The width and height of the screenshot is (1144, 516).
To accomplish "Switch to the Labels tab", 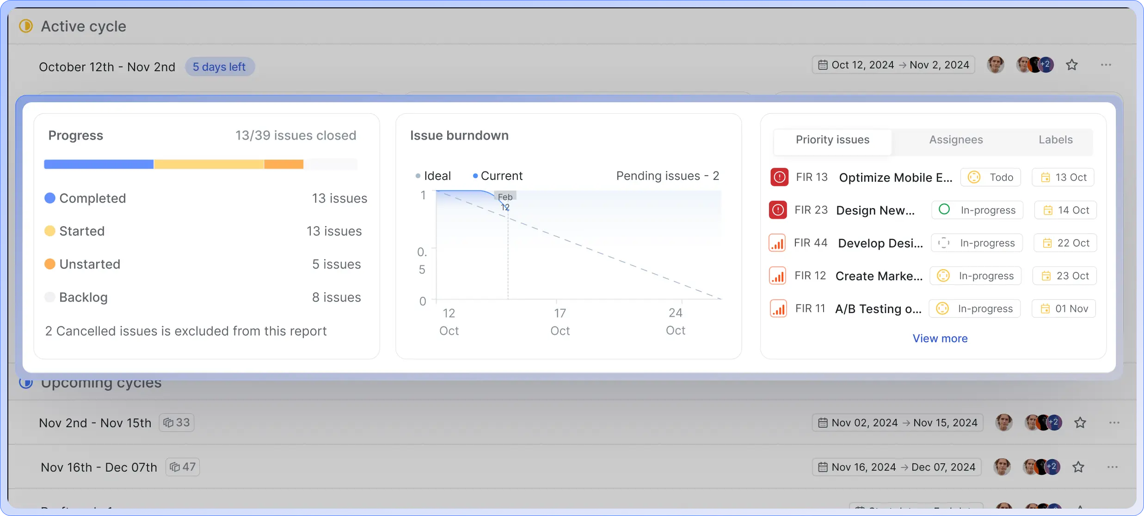I will (1056, 140).
